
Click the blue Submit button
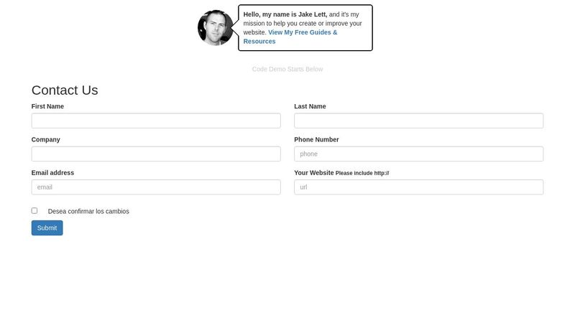47,228
